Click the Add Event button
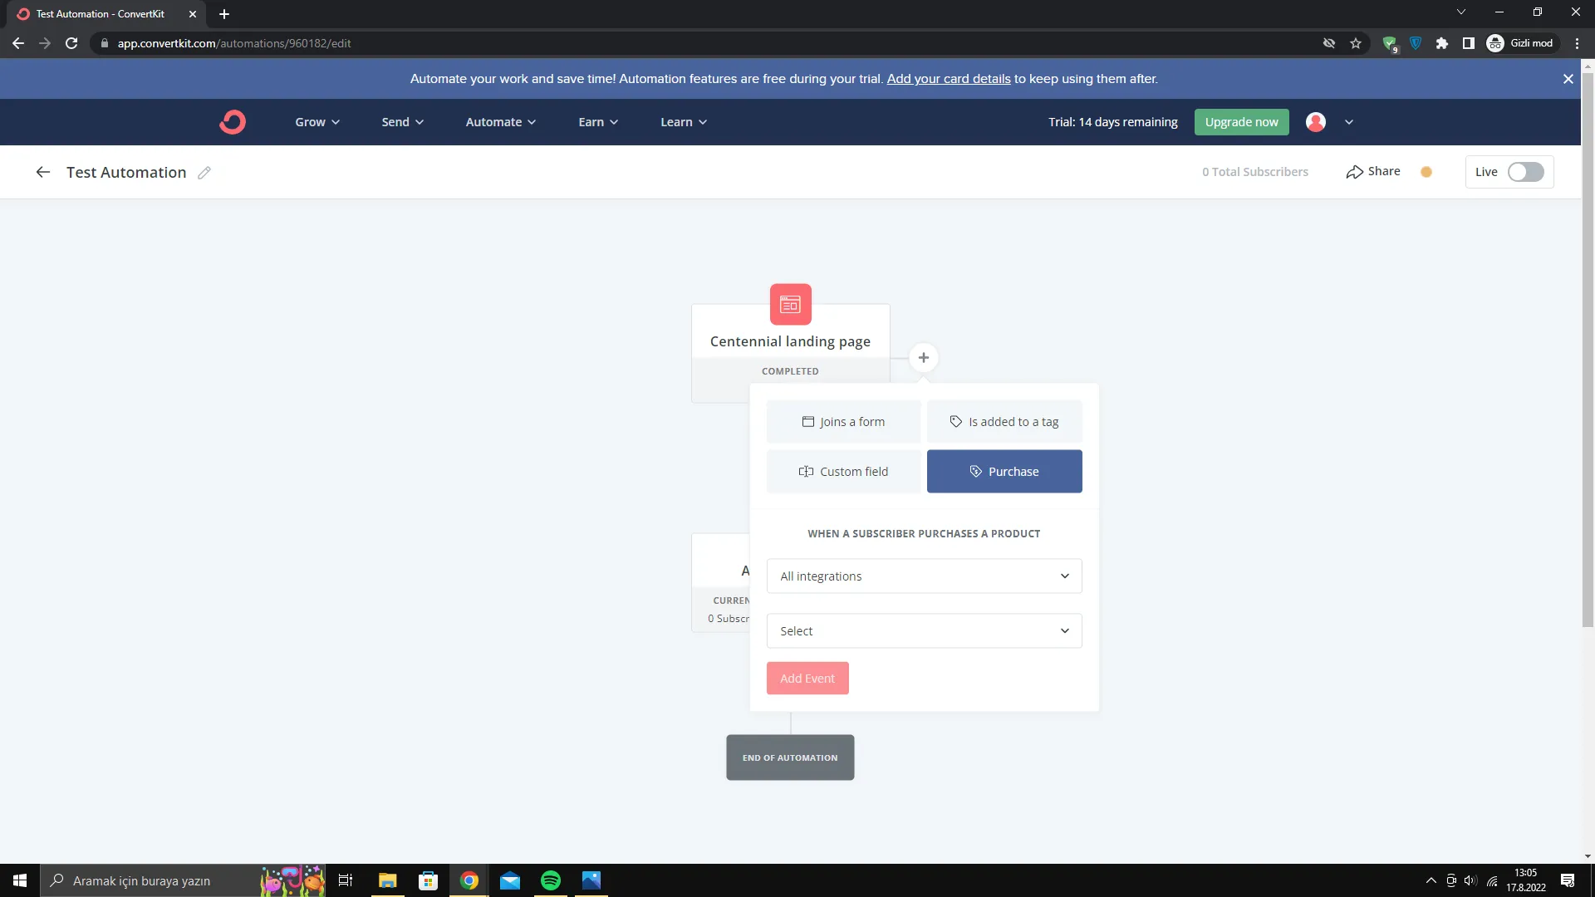This screenshot has width=1595, height=897. (x=807, y=679)
